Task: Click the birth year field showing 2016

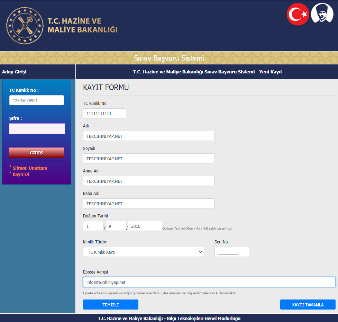Action: [145, 226]
